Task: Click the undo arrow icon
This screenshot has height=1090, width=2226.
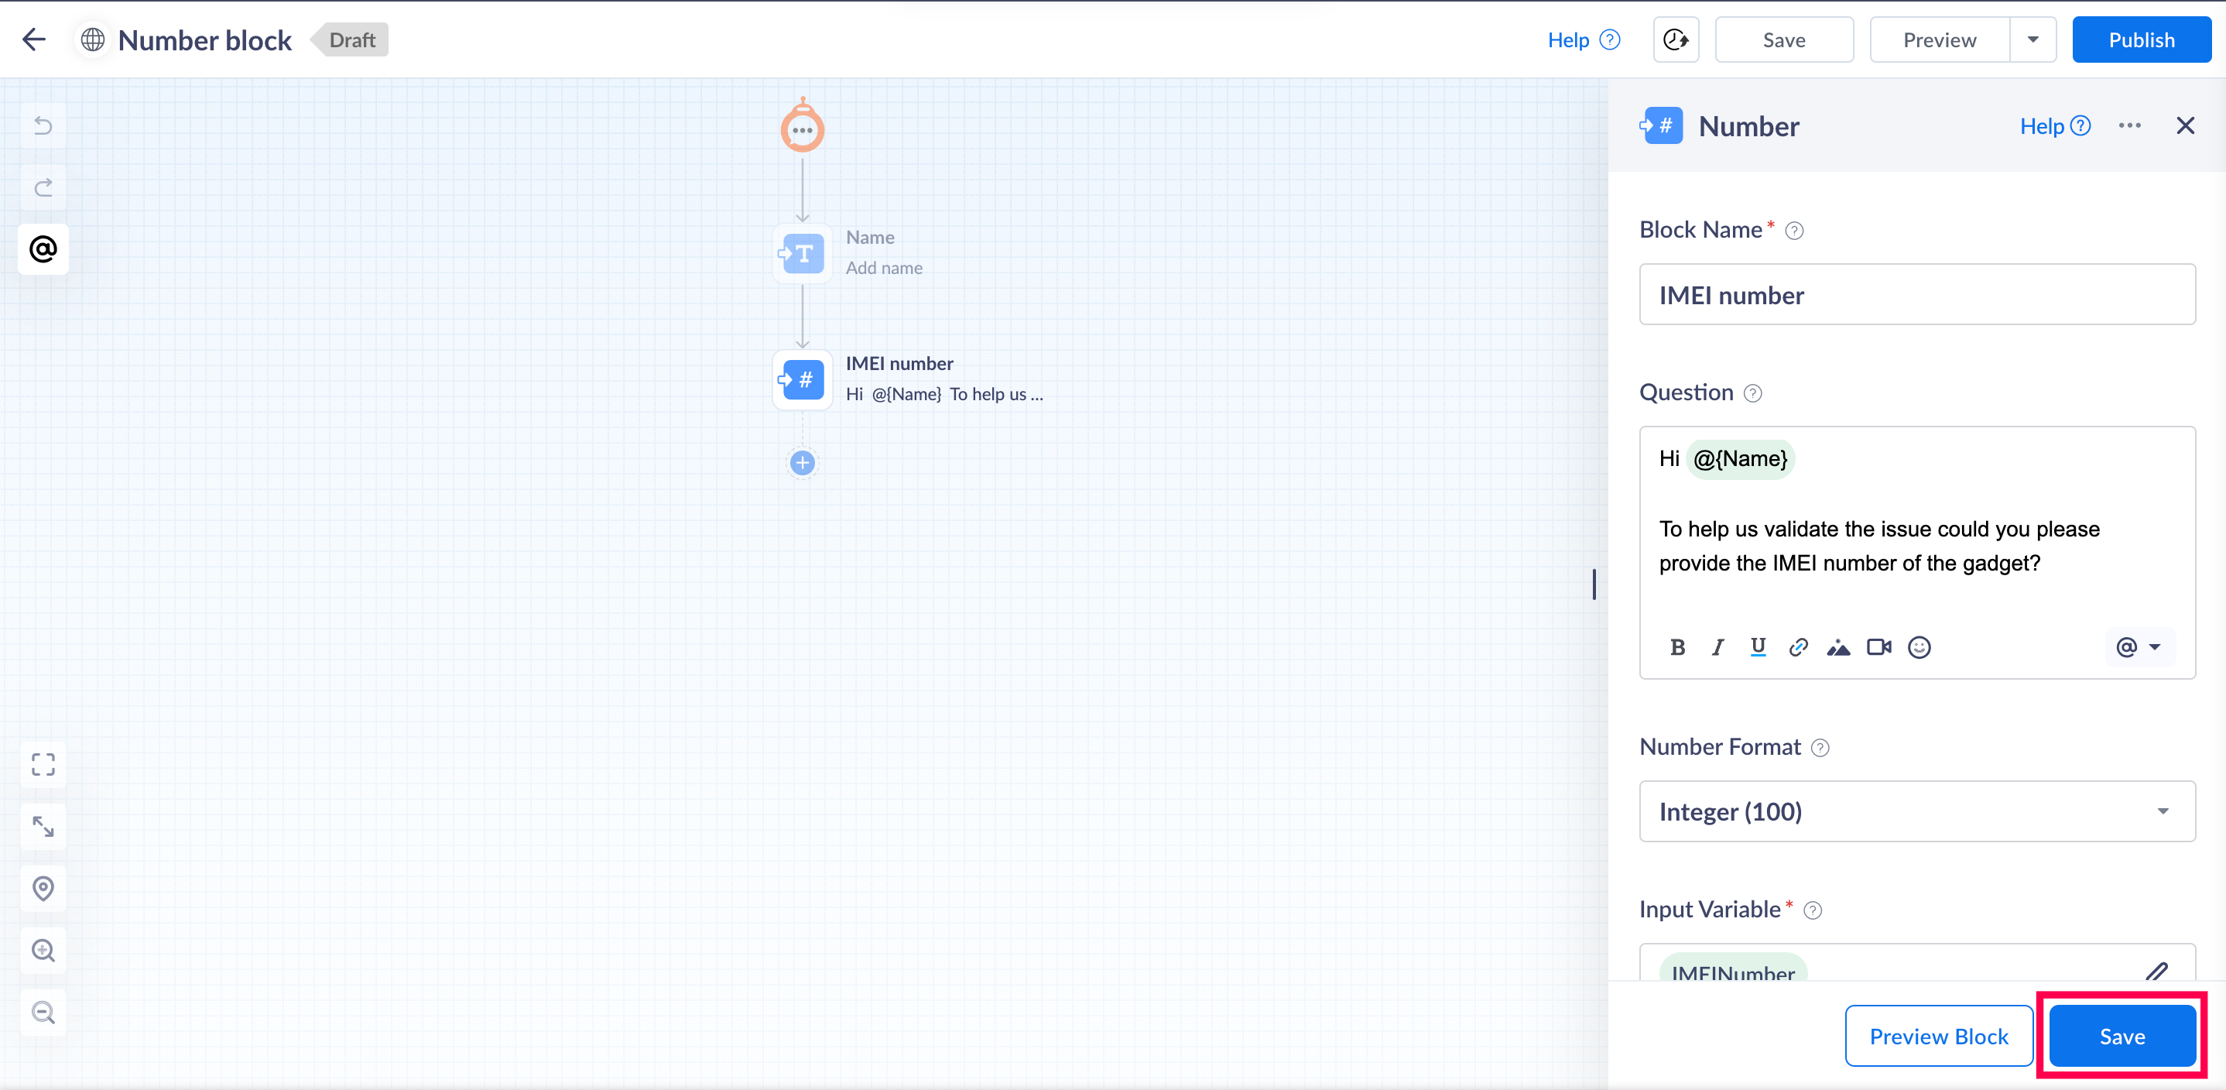Action: pyautogui.click(x=43, y=126)
